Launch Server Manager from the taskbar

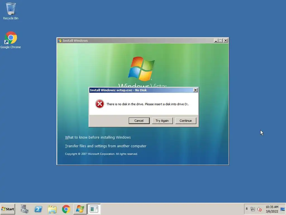[25, 209]
